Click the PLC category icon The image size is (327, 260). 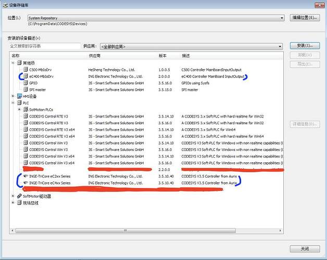[19, 103]
